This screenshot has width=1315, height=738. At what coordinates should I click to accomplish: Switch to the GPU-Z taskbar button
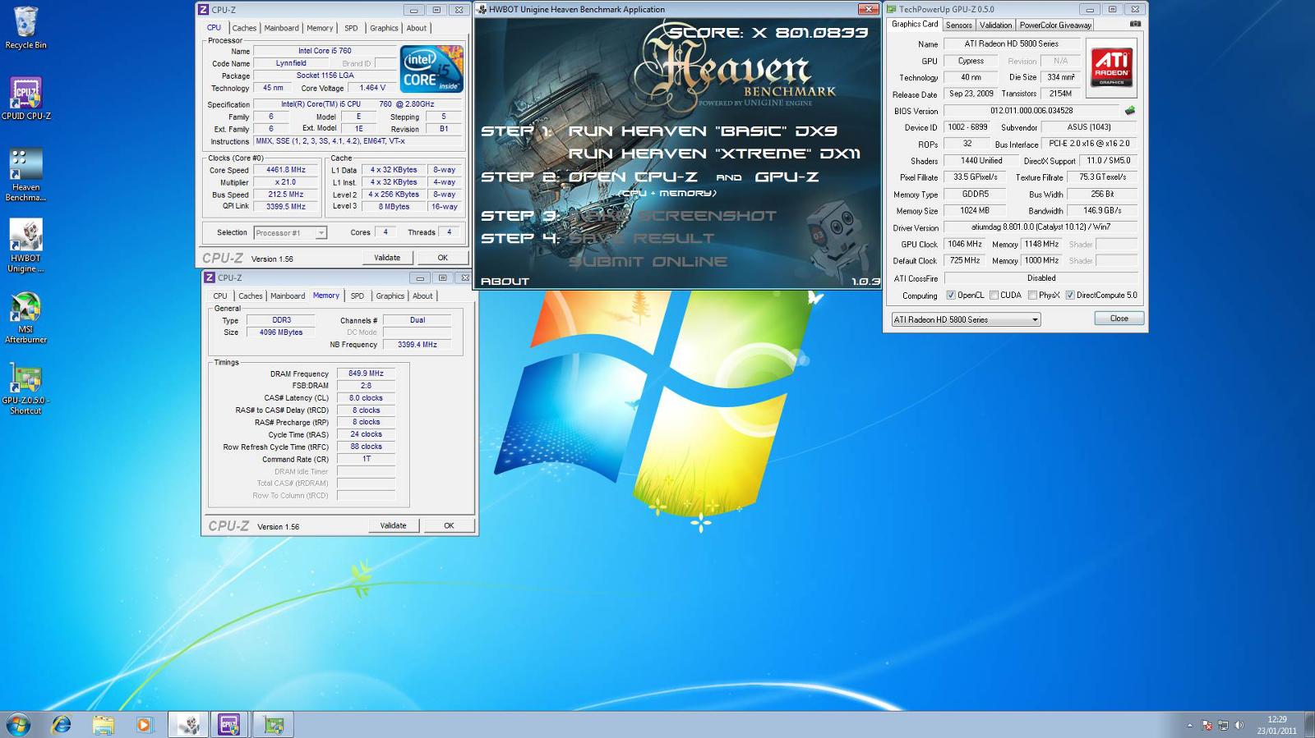coord(273,724)
